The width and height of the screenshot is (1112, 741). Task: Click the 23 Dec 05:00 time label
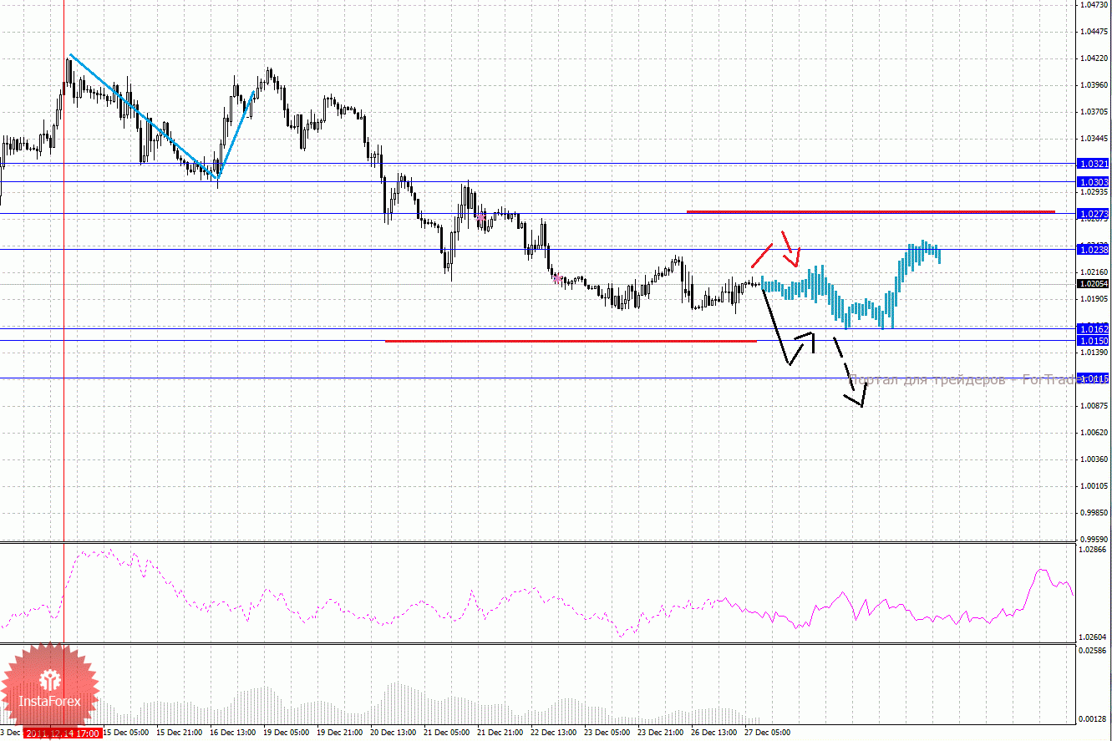607,733
